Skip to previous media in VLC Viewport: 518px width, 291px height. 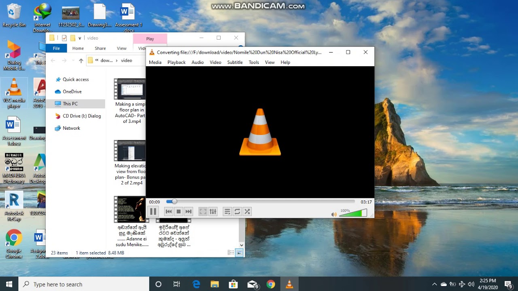169,211
